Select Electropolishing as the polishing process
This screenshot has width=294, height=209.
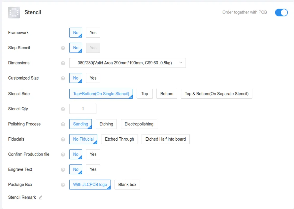point(139,124)
